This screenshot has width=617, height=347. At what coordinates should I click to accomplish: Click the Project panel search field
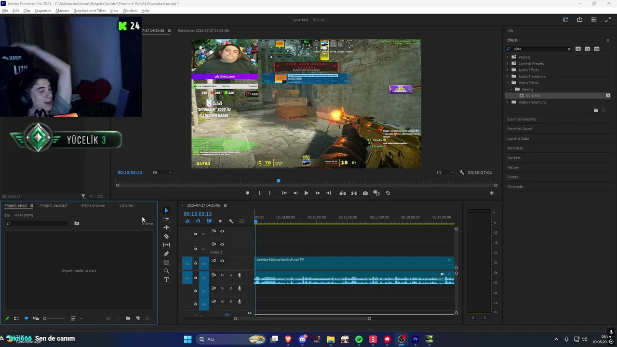point(38,223)
